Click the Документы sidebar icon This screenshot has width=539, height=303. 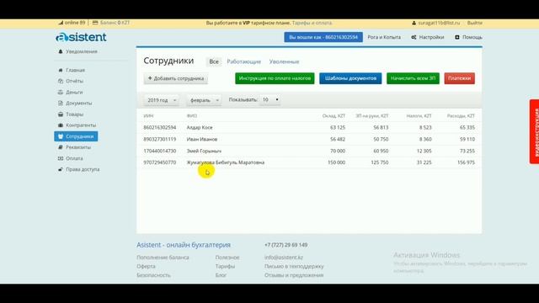pos(61,103)
